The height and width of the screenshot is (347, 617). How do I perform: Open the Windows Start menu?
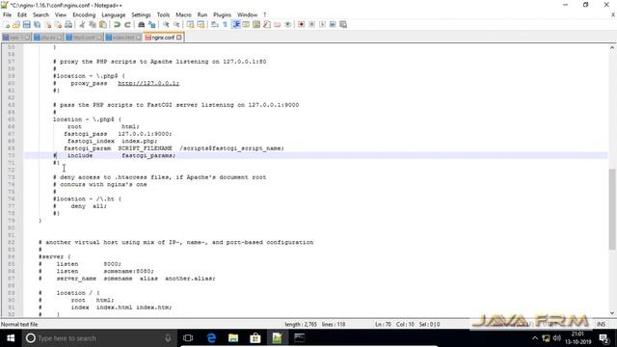point(11,338)
